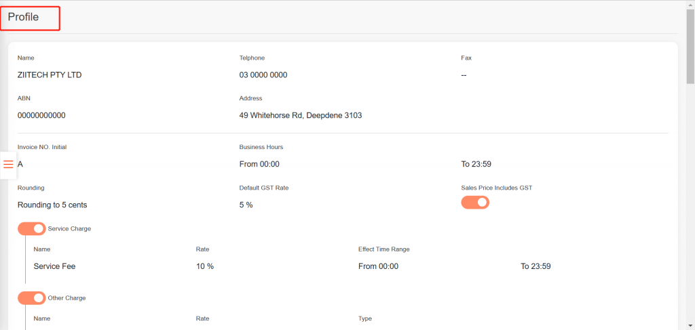Image resolution: width=695 pixels, height=330 pixels.
Task: Select the ABN number 00000000000
Action: point(41,116)
